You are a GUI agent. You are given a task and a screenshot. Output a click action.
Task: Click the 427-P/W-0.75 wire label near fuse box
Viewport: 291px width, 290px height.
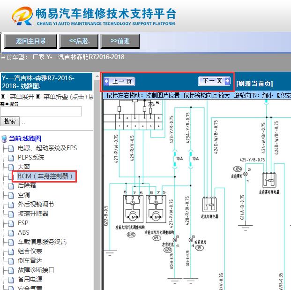tap(116, 149)
